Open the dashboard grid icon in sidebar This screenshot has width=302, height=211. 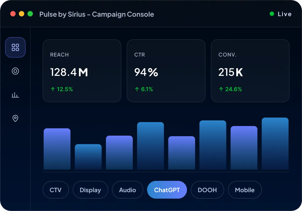click(15, 47)
